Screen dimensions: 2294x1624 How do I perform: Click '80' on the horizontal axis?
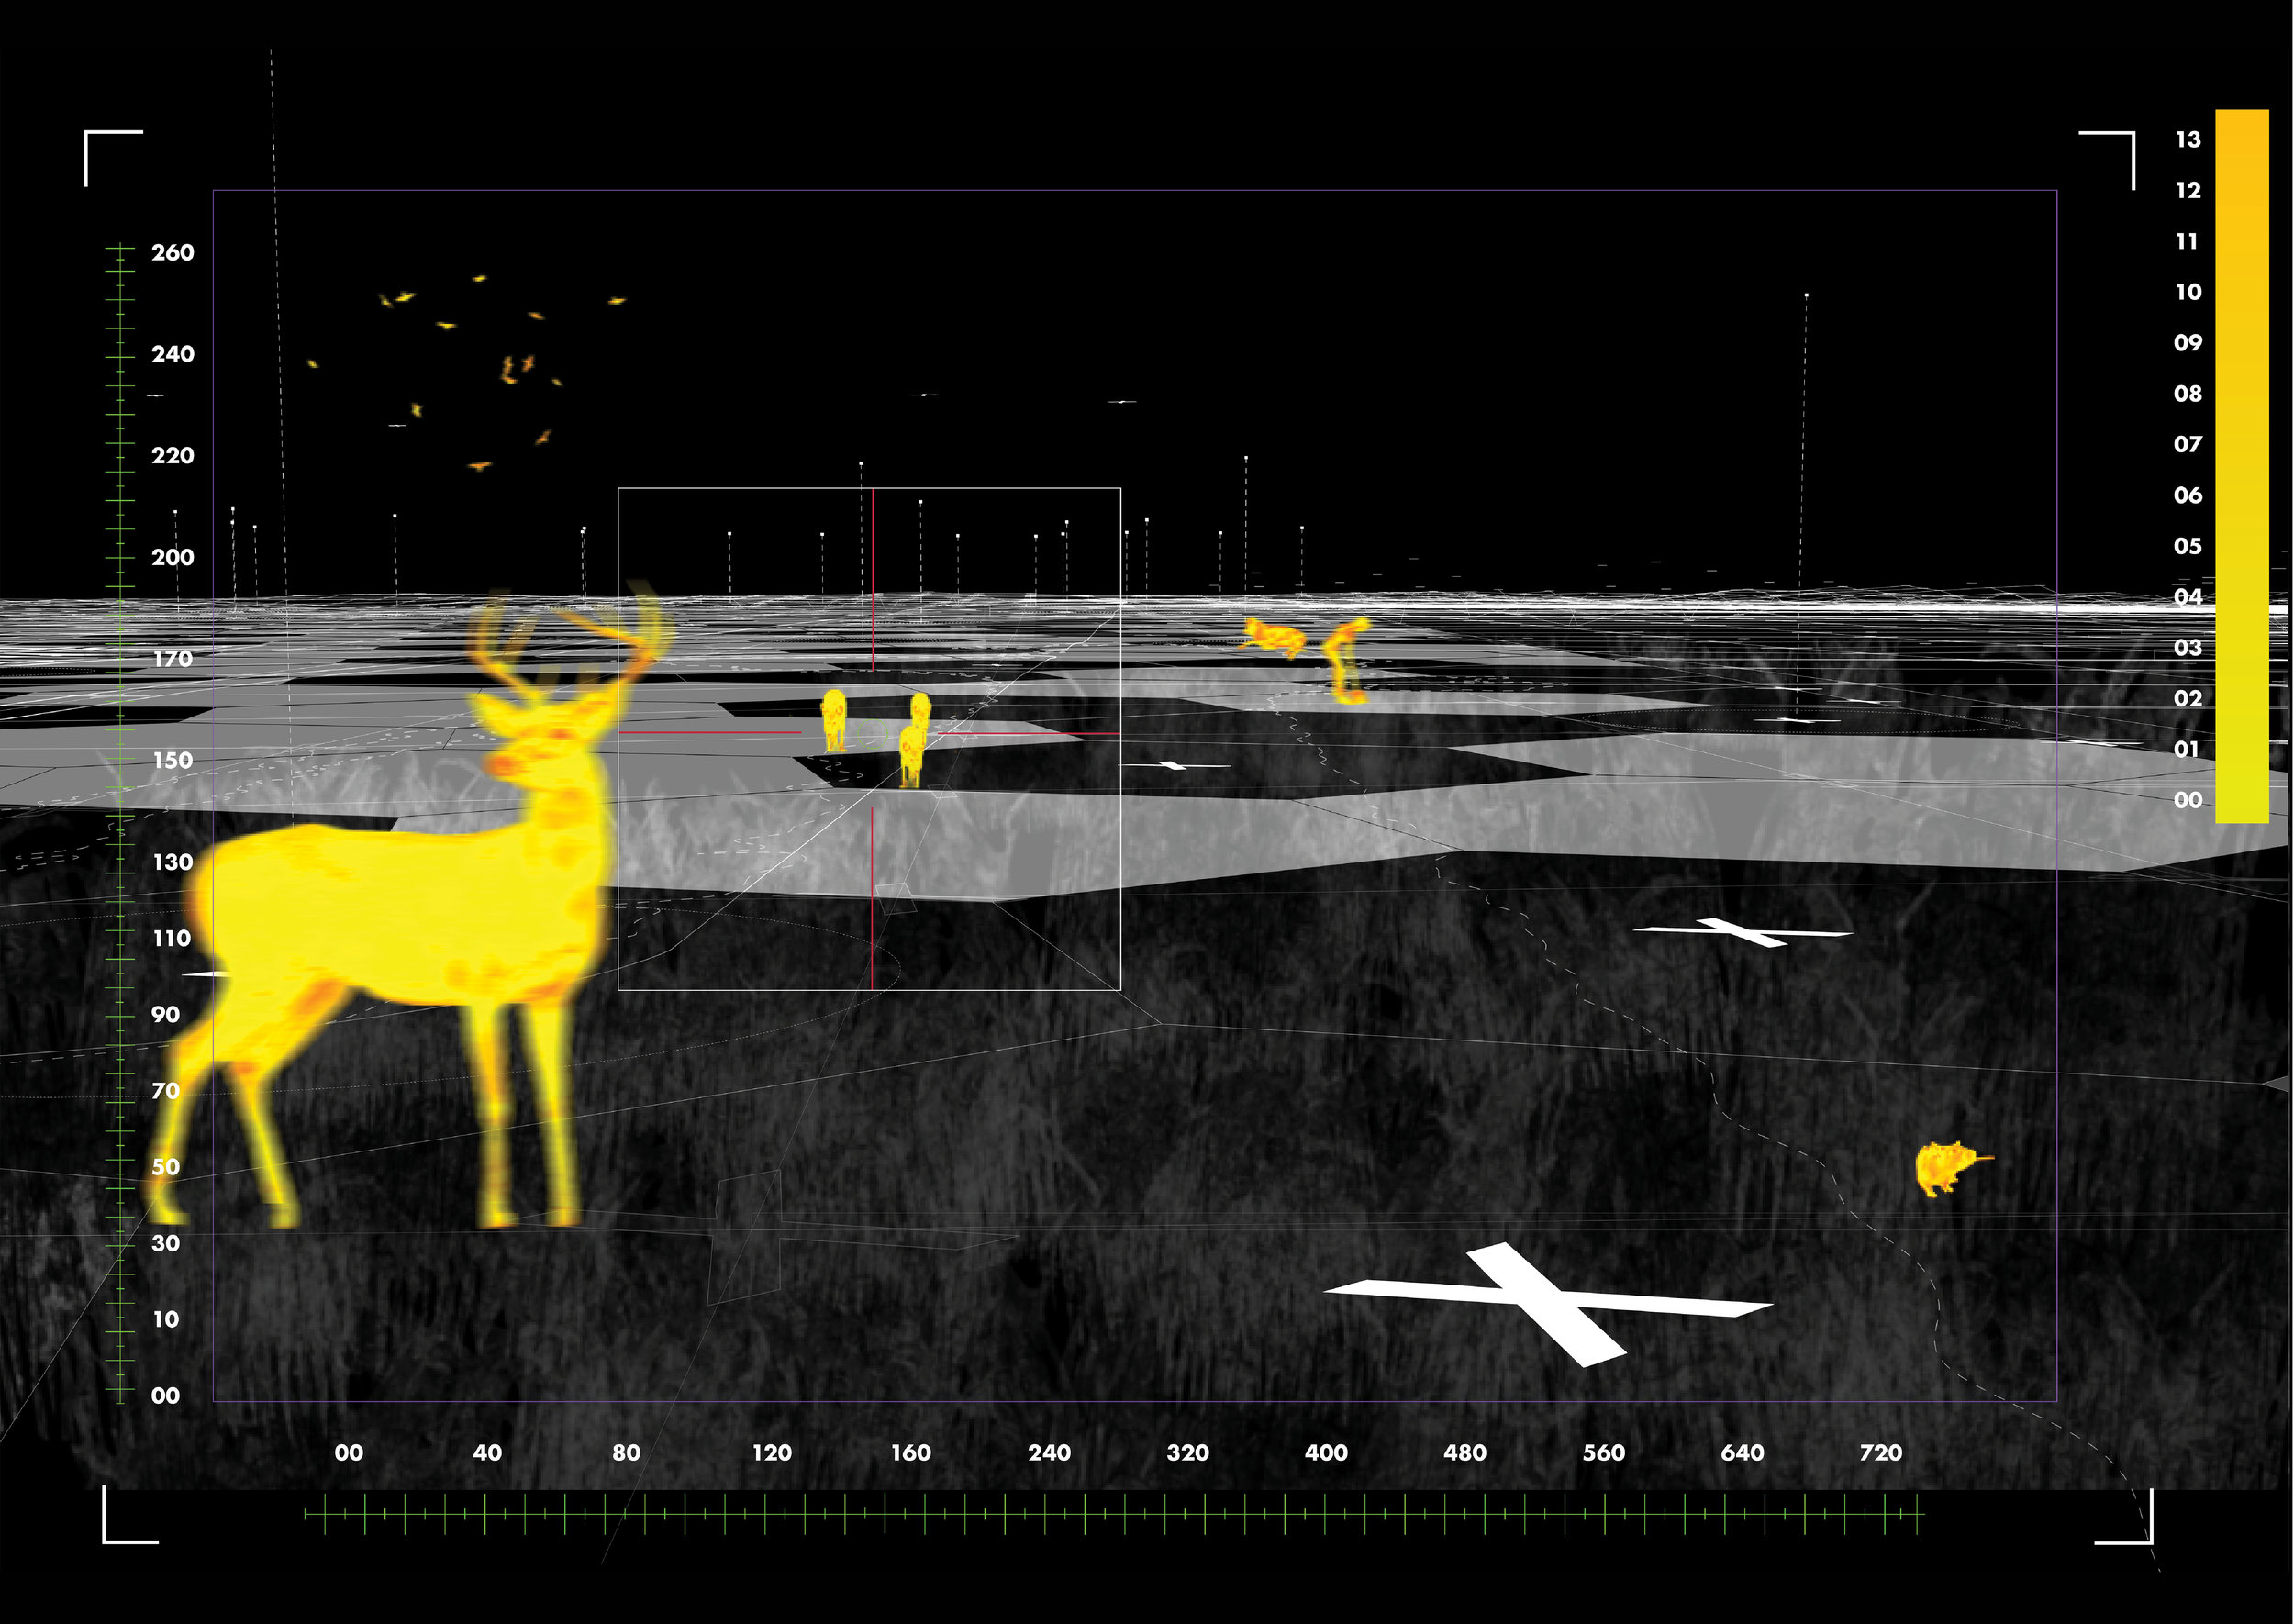click(626, 1453)
